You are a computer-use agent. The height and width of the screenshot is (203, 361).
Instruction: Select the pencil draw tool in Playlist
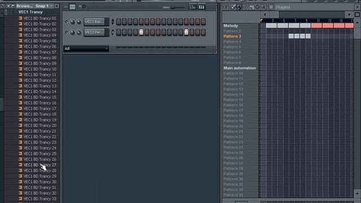coord(234,7)
